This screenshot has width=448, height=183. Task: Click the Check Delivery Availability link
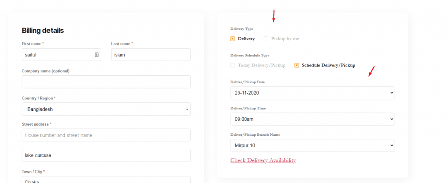click(x=263, y=160)
